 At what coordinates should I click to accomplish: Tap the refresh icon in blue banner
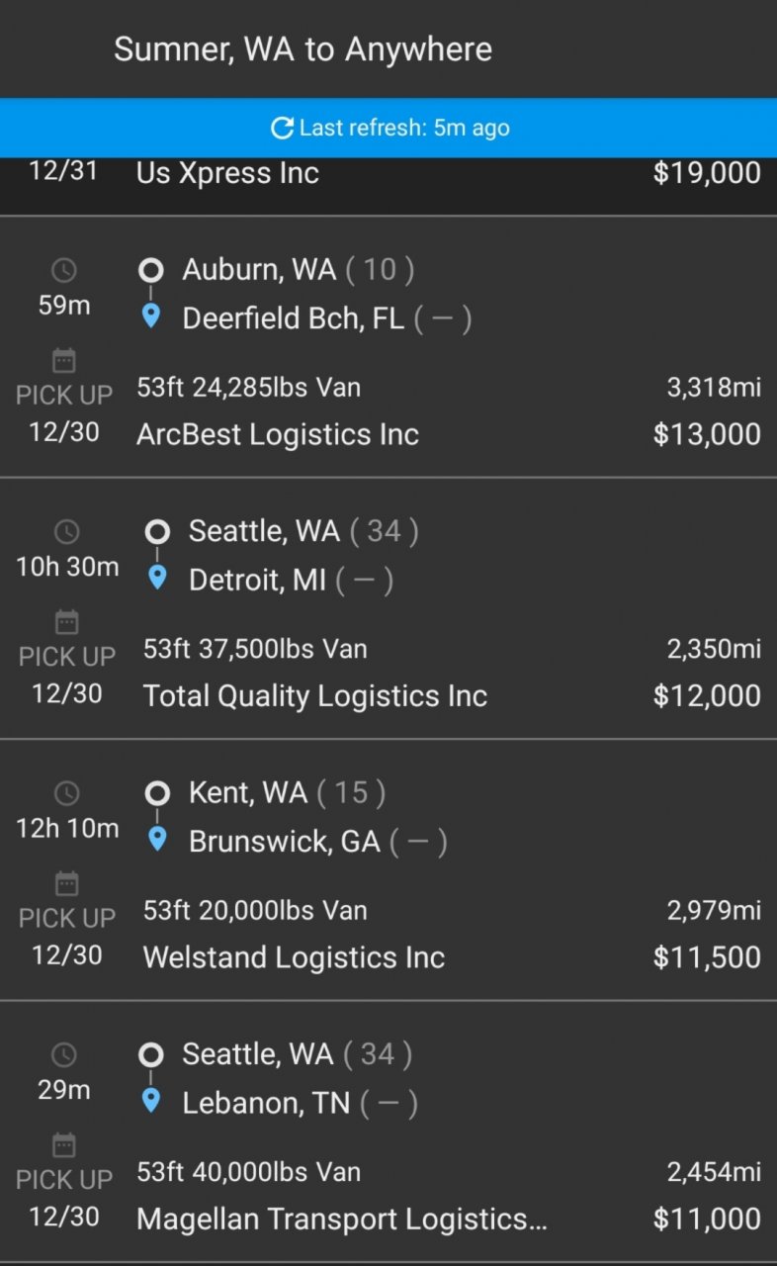282,128
